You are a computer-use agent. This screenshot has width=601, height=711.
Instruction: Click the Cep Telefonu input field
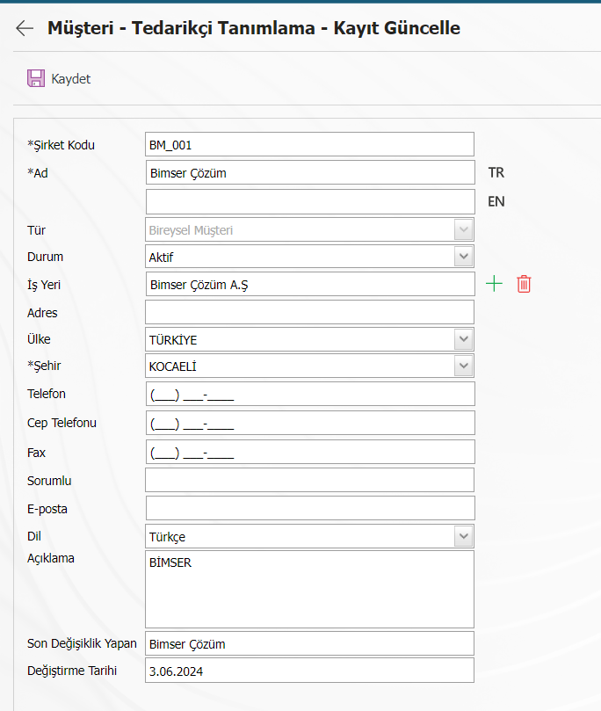point(310,423)
